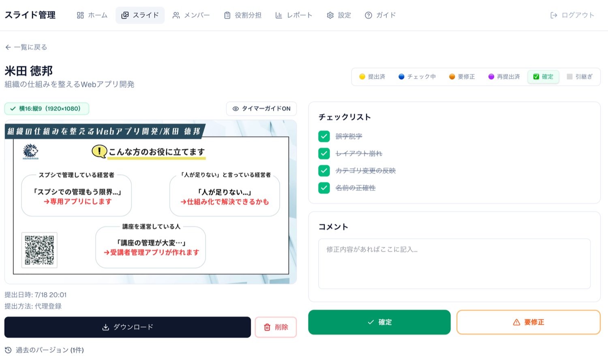Select the purple 再提出済 status
The image size is (608, 363).
pos(504,77)
